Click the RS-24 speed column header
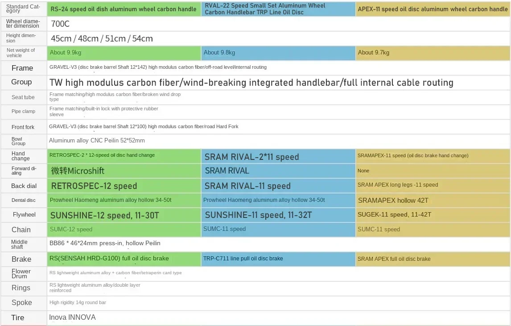511x326 pixels. (124, 9)
